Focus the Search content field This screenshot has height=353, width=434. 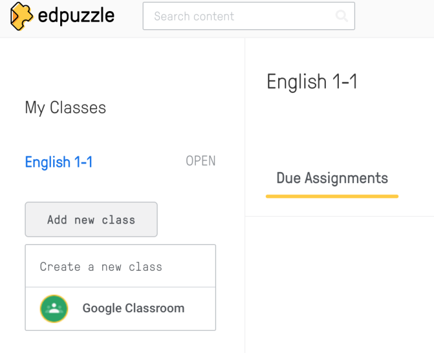coord(239,16)
